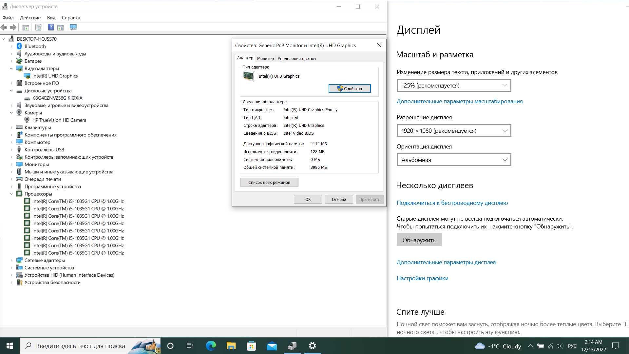Expand the Мыши и иные указывающие устройства category
This screenshot has width=629, height=354.
11,172
